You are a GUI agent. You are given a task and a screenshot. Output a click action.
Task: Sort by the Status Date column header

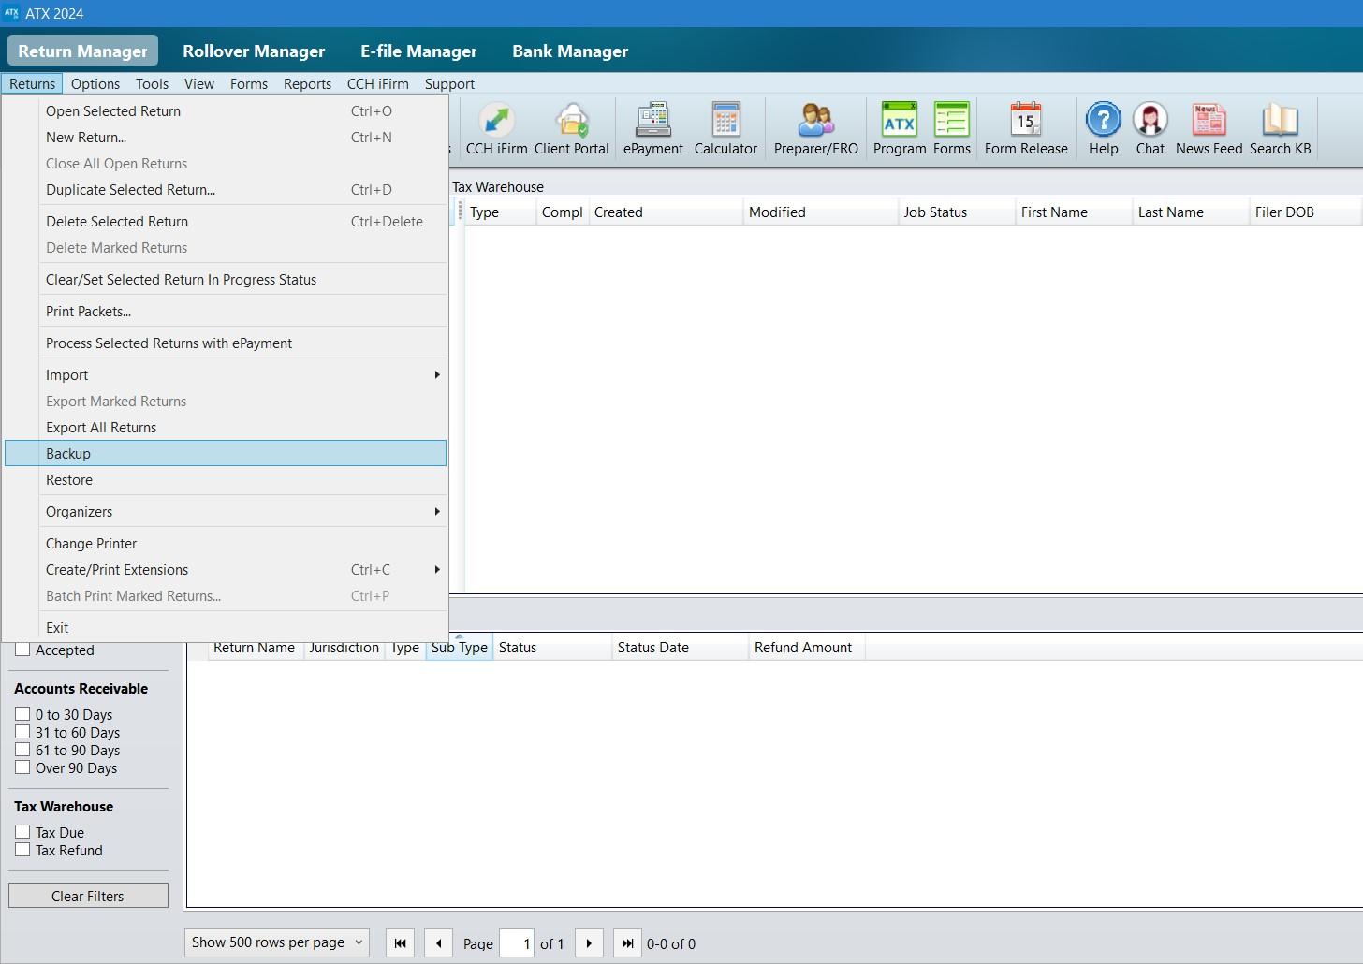tap(680, 648)
